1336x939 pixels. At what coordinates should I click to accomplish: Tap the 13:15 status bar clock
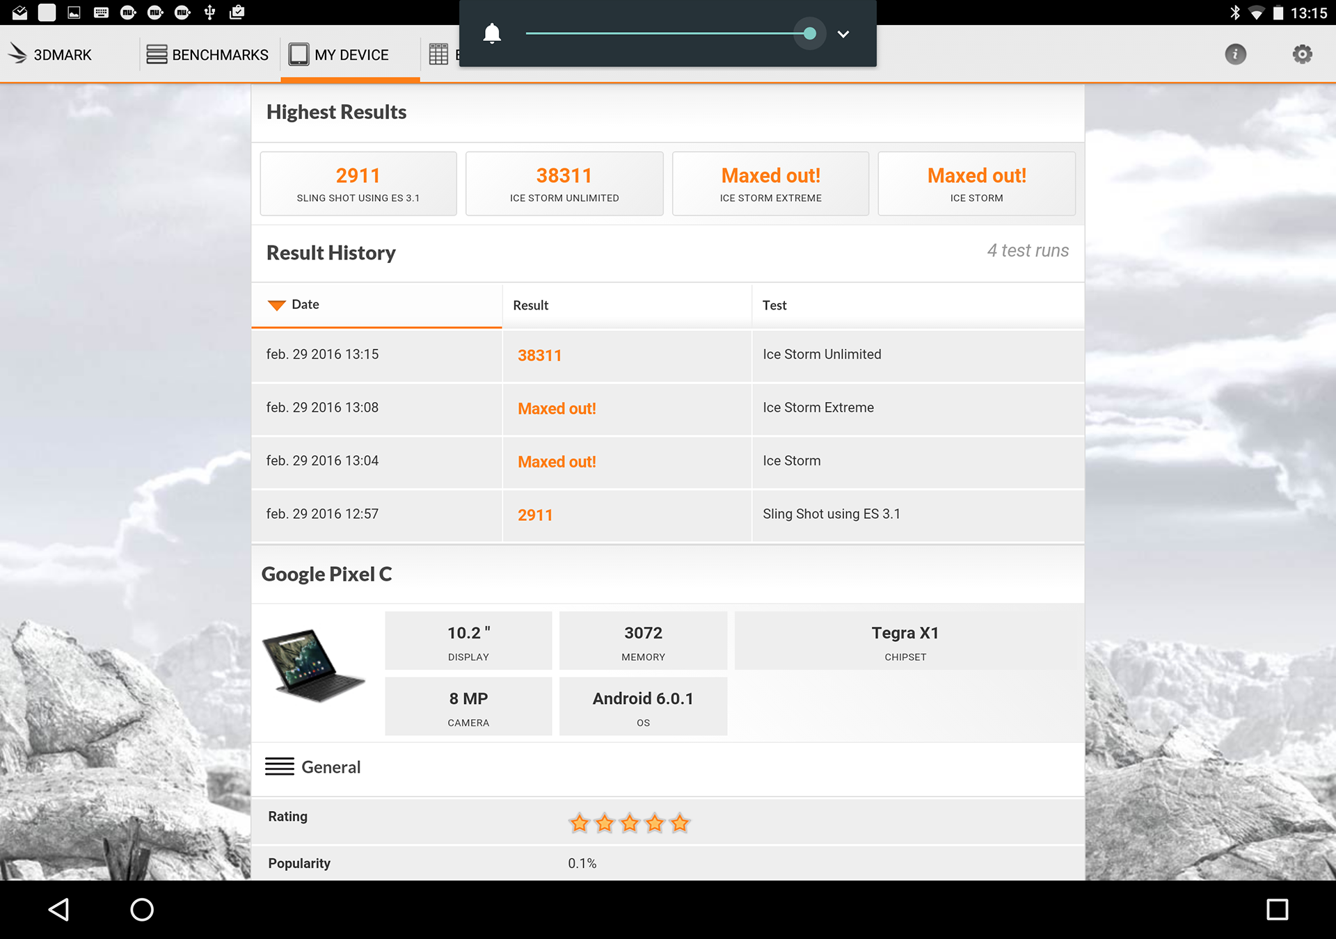click(x=1309, y=13)
